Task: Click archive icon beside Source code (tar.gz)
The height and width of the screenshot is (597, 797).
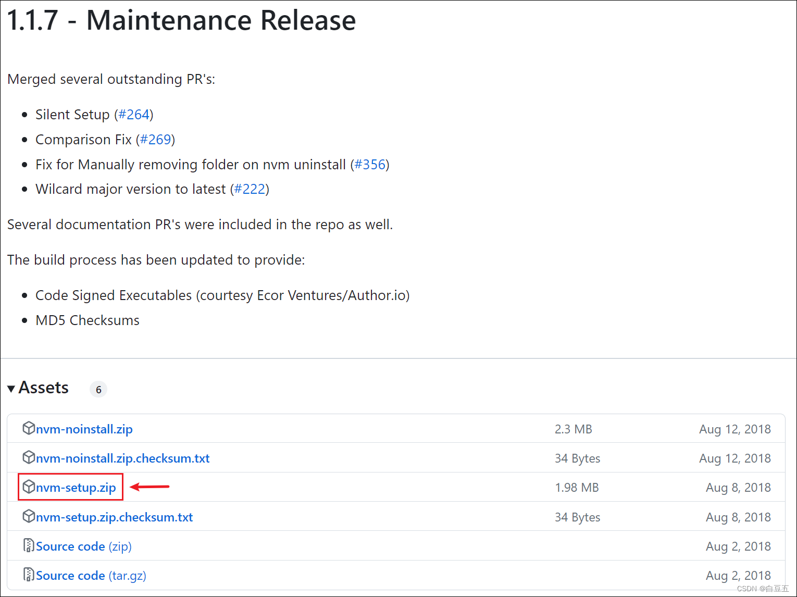Action: point(29,575)
